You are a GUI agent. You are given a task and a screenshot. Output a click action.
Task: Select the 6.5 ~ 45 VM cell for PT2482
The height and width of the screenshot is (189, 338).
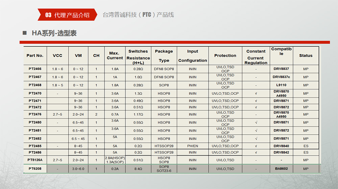[x=78, y=139]
